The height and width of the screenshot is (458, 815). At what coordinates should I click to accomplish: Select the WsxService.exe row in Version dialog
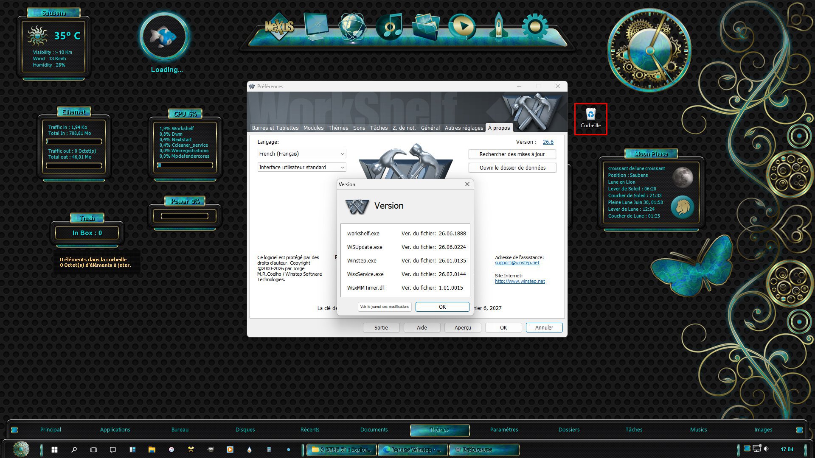[406, 274]
